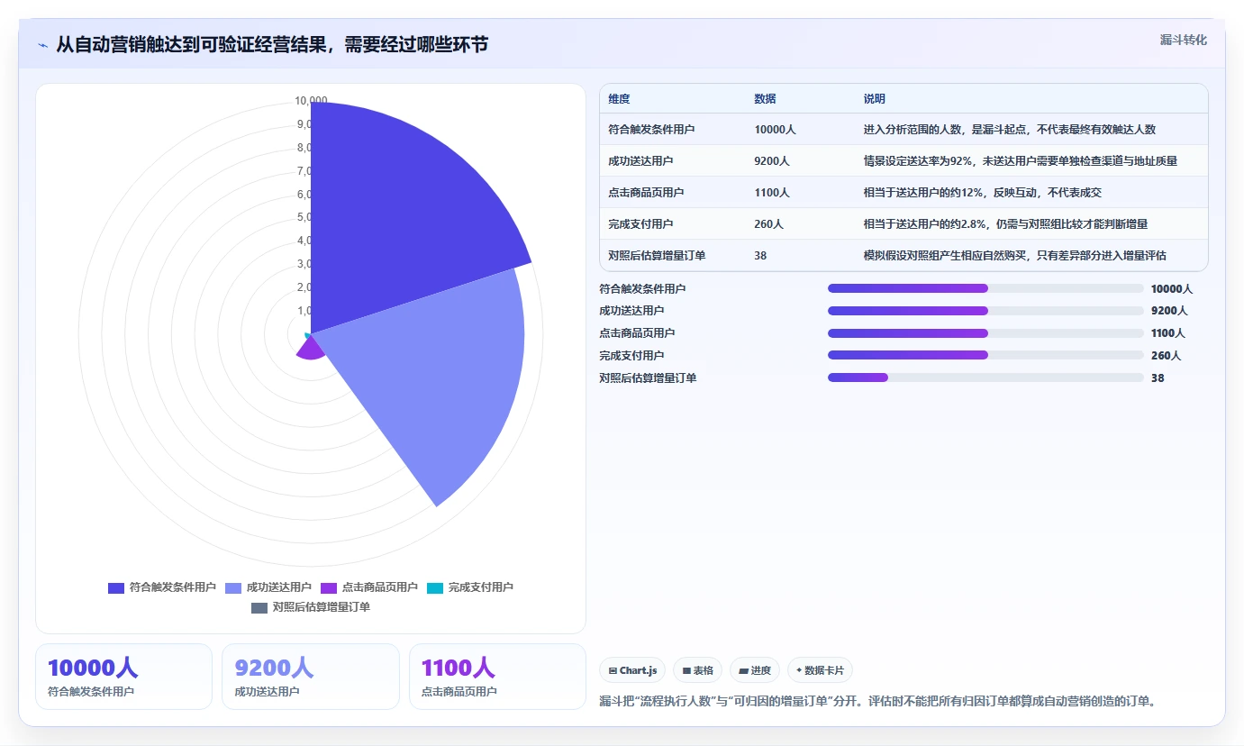1244x746 pixels.
Task: Click the 数据 column header
Action: (765, 99)
